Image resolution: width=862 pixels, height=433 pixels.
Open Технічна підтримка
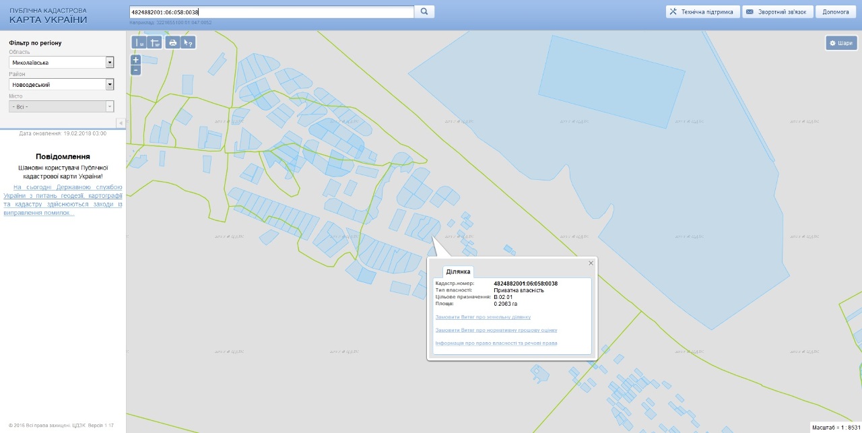[702, 12]
